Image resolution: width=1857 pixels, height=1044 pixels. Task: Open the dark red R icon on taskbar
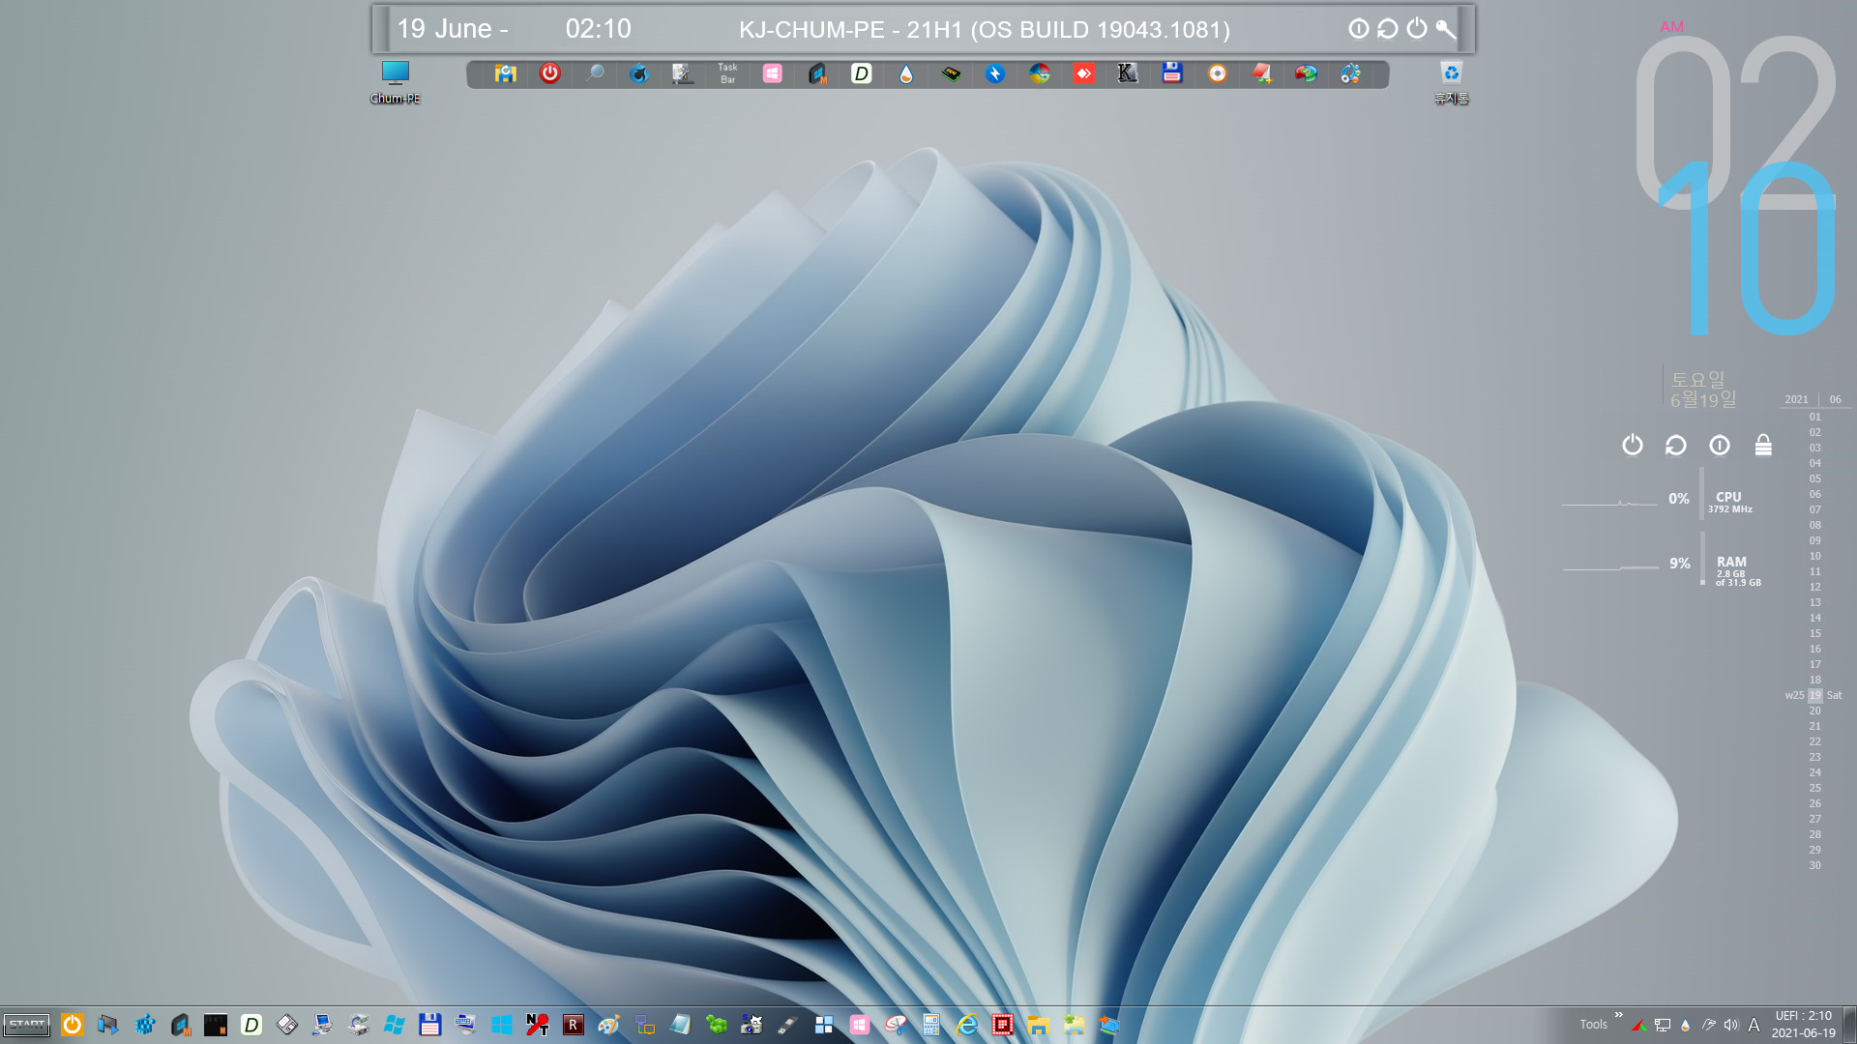(x=573, y=1025)
